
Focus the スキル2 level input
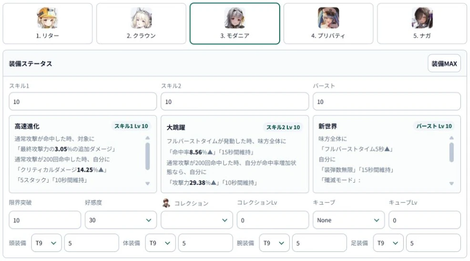click(235, 102)
